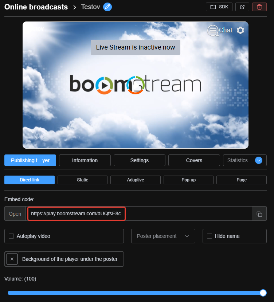The height and width of the screenshot is (302, 274).
Task: Open broadcast in new window icon
Action: coord(242,7)
